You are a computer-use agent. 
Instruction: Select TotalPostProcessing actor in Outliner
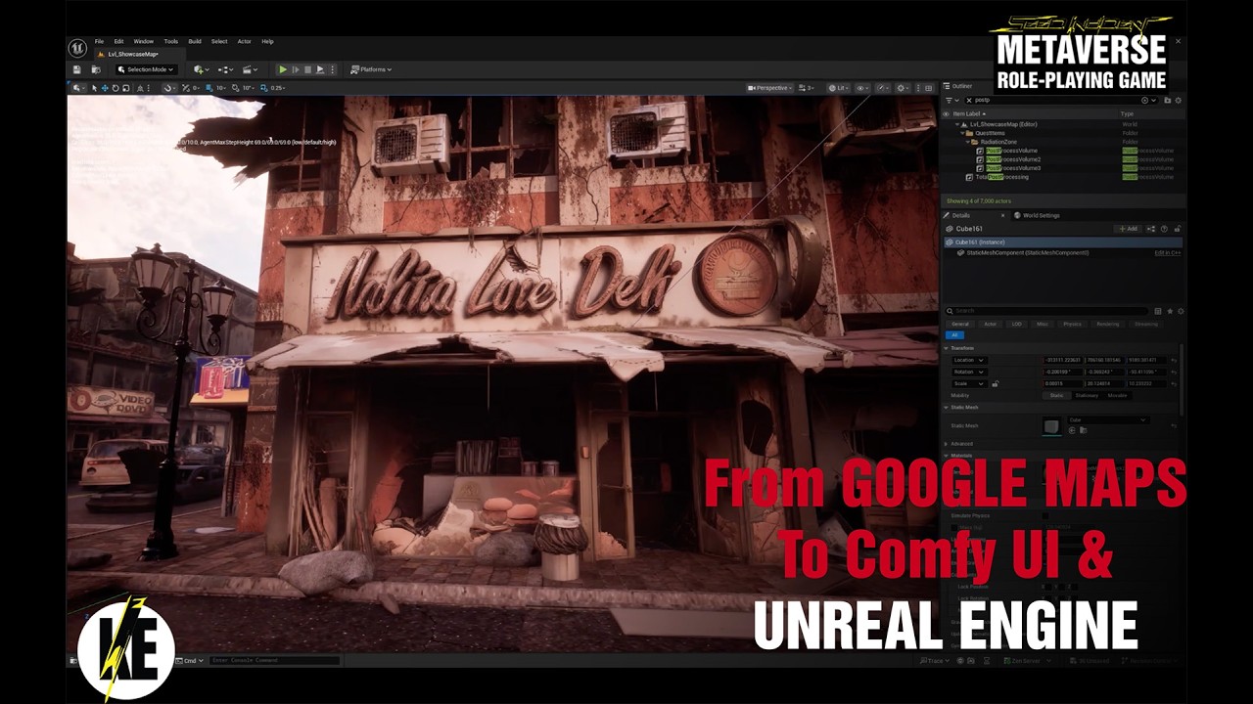point(1001,177)
